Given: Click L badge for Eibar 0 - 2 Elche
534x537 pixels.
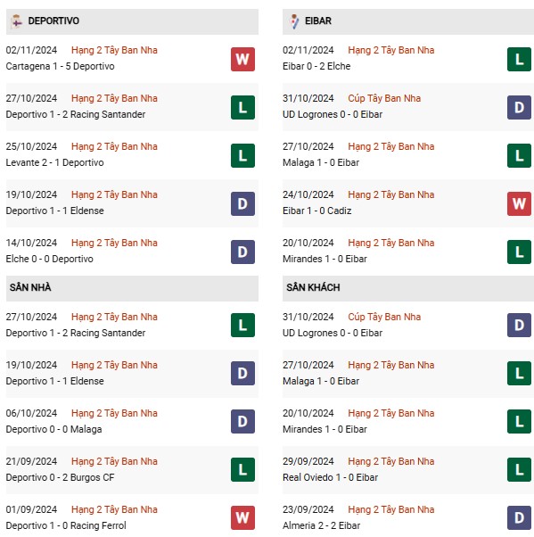Looking at the screenshot, I should click(x=519, y=59).
